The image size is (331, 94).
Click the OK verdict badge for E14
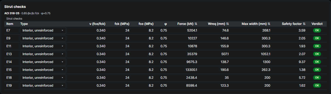[x=317, y=62]
